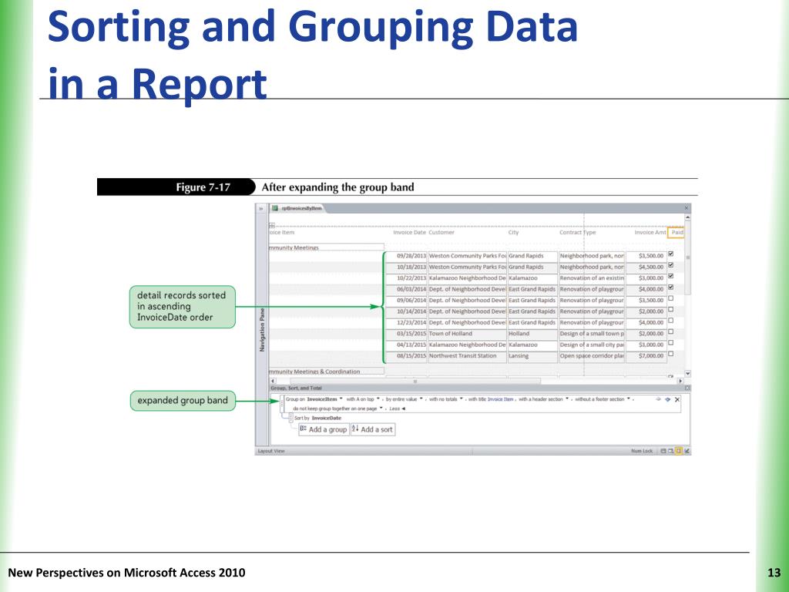This screenshot has width=789, height=592.
Task: Click the Northwest Transit Station customer cell
Action: pos(467,356)
